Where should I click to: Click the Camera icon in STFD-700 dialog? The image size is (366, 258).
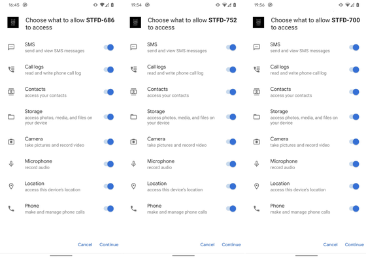(x=256, y=142)
